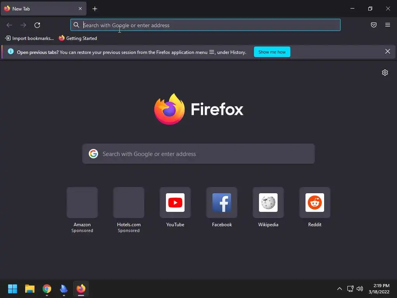
Task: Open network status in system tray
Action: click(x=350, y=289)
